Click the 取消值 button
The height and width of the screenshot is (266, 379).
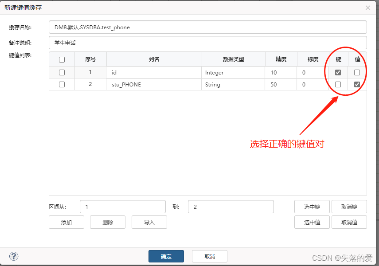tap(349, 222)
